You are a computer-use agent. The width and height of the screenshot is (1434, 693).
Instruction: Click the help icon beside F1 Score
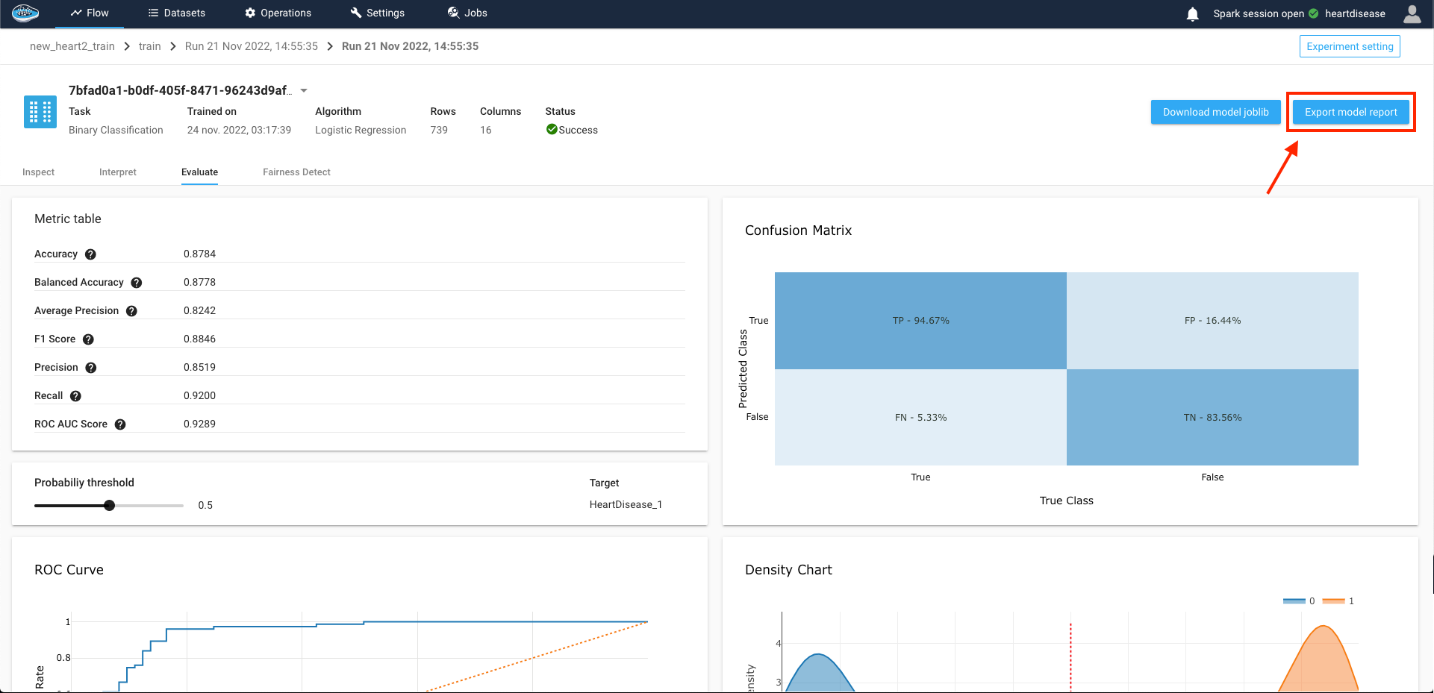[x=88, y=339]
